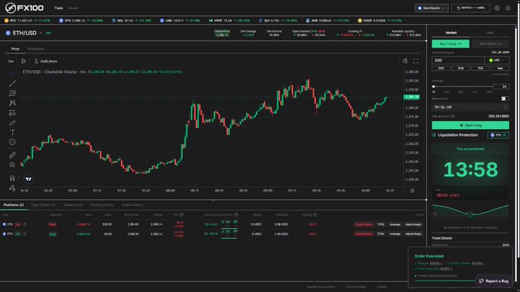Screen dimensions: 520x292
Task: Activate the chart zoom-in tool
Action: pyautogui.click(x=12, y=165)
